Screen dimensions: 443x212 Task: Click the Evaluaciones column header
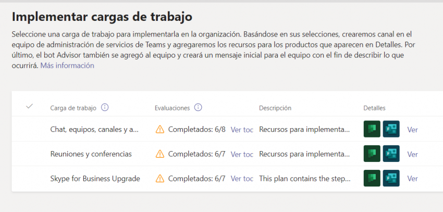point(173,108)
